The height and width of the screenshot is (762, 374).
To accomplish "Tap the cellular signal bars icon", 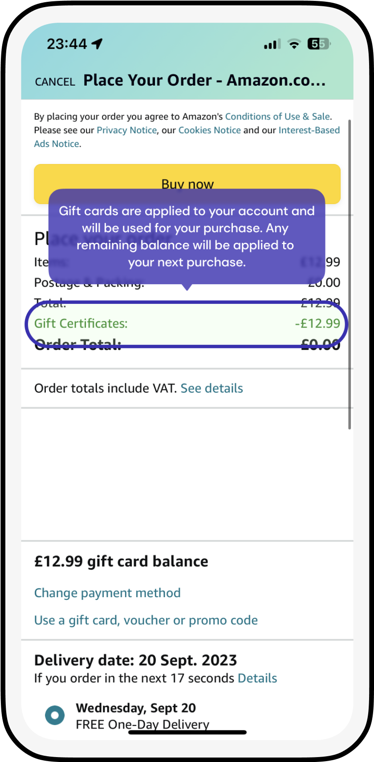I will click(272, 44).
